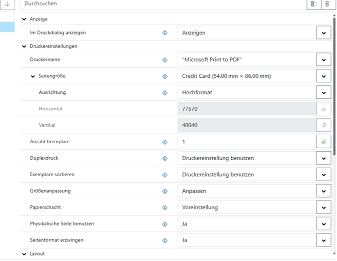This screenshot has height=261, width=337.
Task: Collapse the Druckereinstellungen section
Action: [x=24, y=46]
